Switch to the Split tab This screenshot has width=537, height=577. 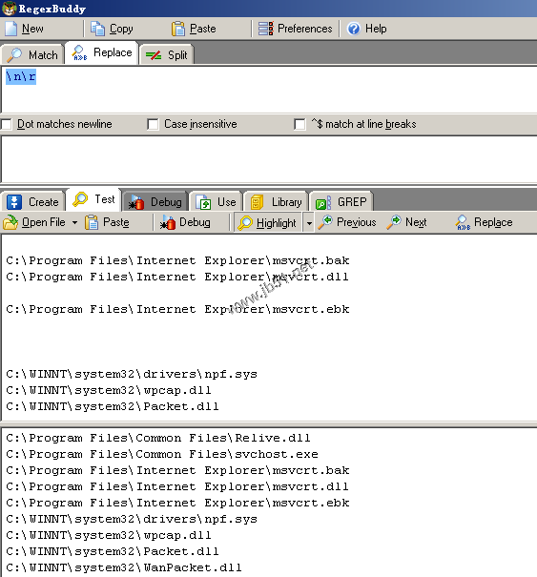[x=167, y=55]
